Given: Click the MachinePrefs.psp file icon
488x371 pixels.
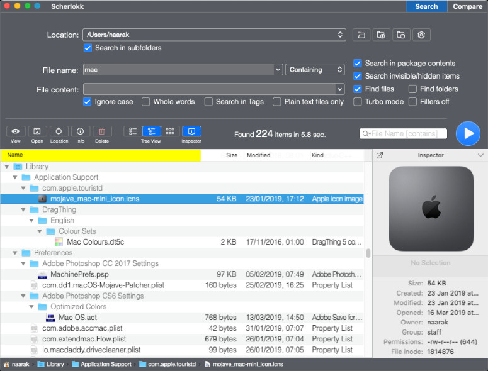Looking at the screenshot, I should pyautogui.click(x=42, y=274).
